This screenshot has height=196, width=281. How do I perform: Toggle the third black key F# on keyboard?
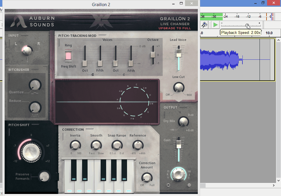pyautogui.click(x=103, y=170)
